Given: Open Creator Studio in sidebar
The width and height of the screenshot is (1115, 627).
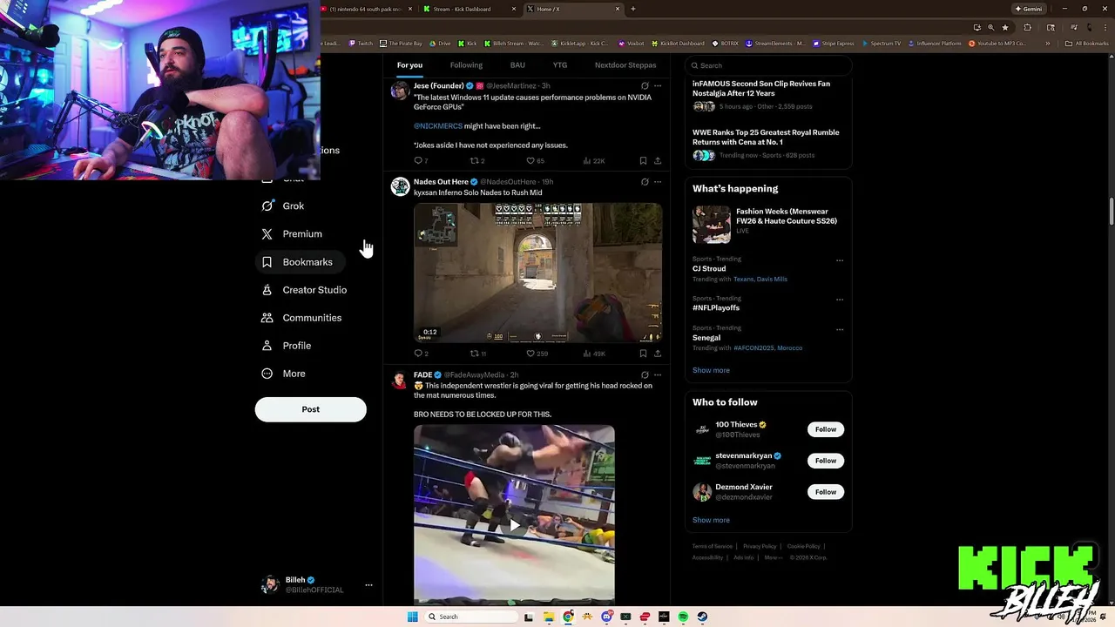Looking at the screenshot, I should tap(304, 290).
